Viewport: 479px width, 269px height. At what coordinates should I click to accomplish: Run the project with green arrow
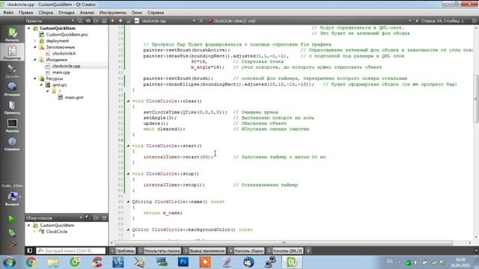[x=12, y=219]
